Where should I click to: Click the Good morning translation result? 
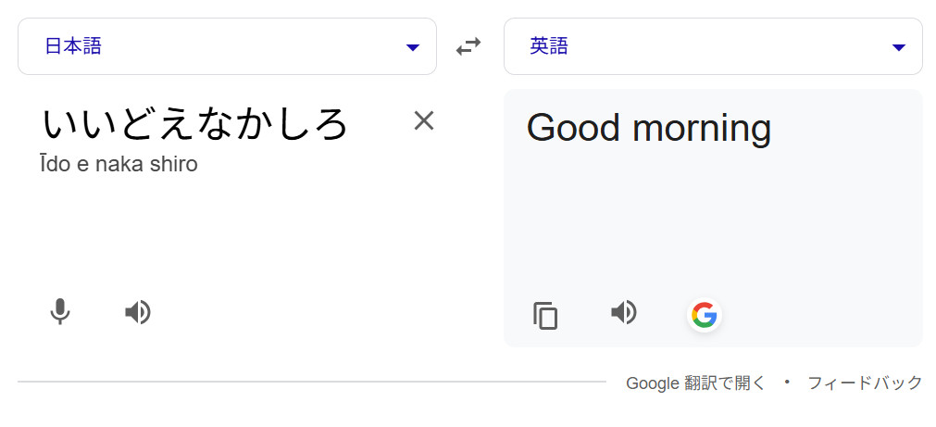648,128
